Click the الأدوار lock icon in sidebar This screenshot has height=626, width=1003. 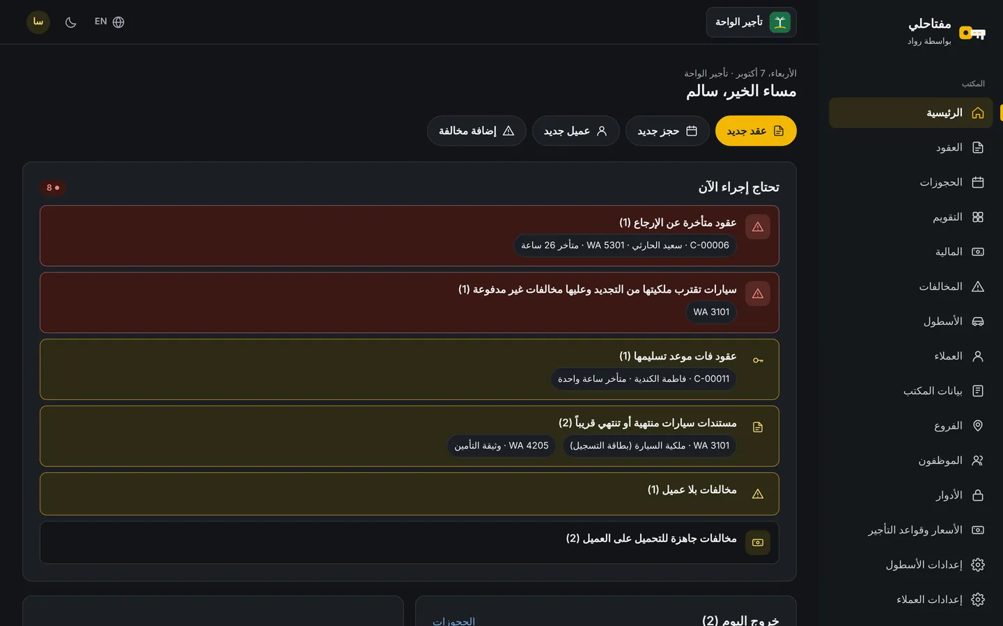[978, 495]
